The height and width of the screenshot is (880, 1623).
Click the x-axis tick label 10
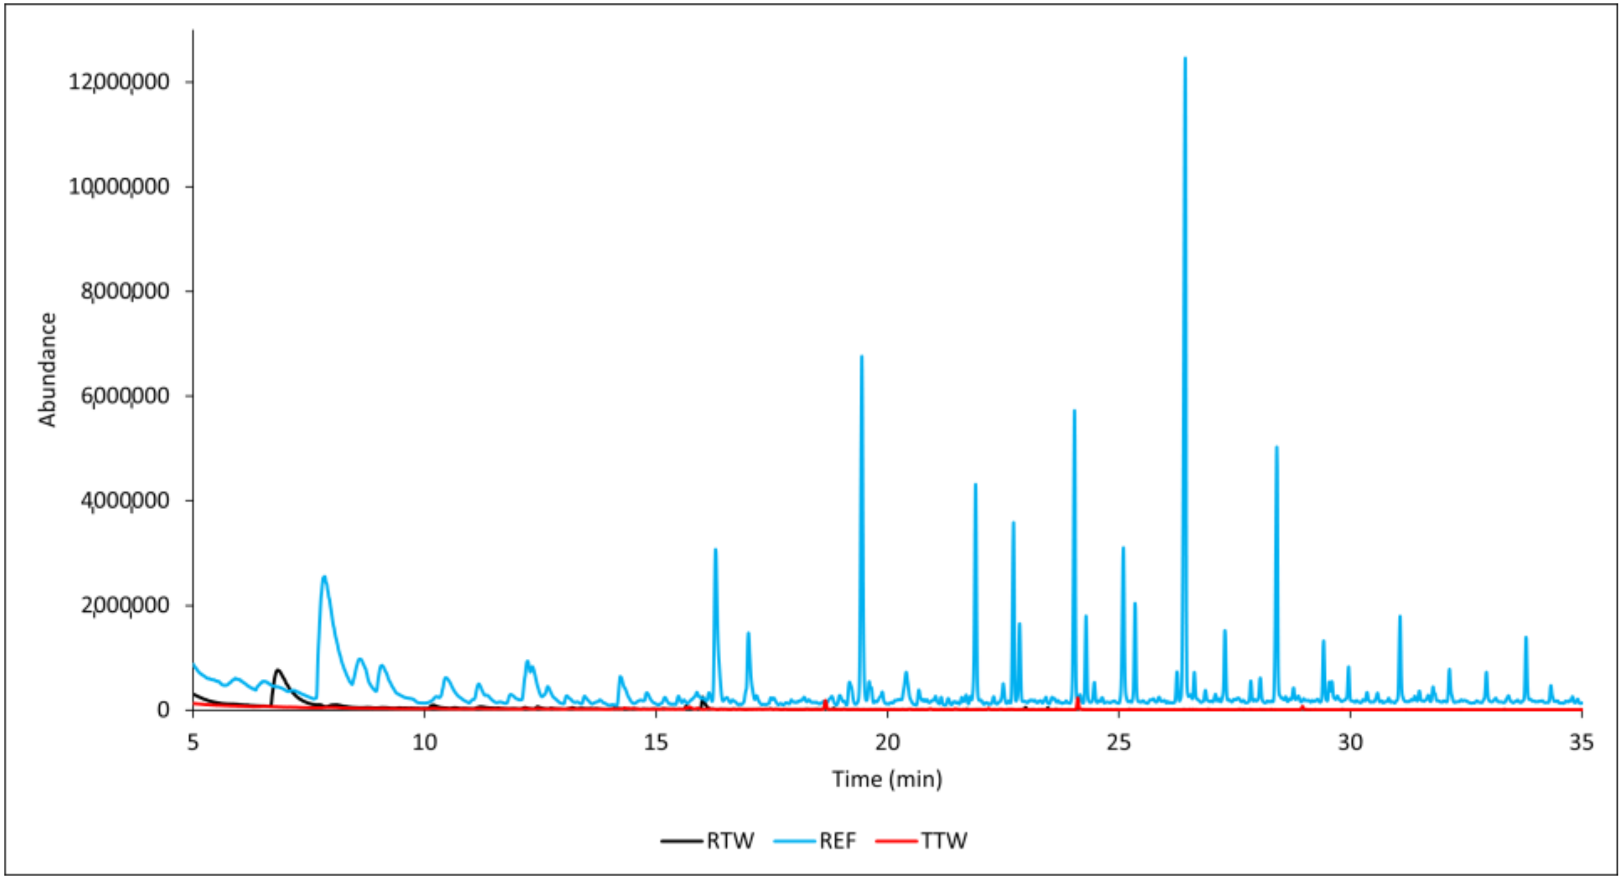424,743
